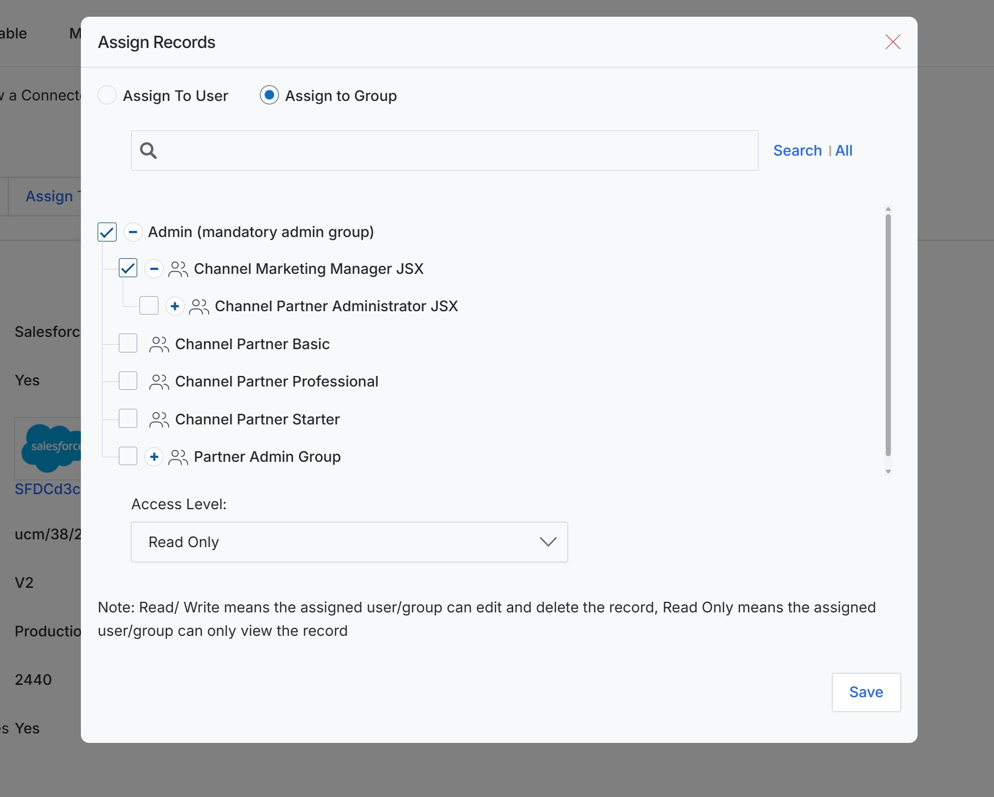Close the Assign Records dialog
This screenshot has height=797, width=994.
(x=892, y=42)
